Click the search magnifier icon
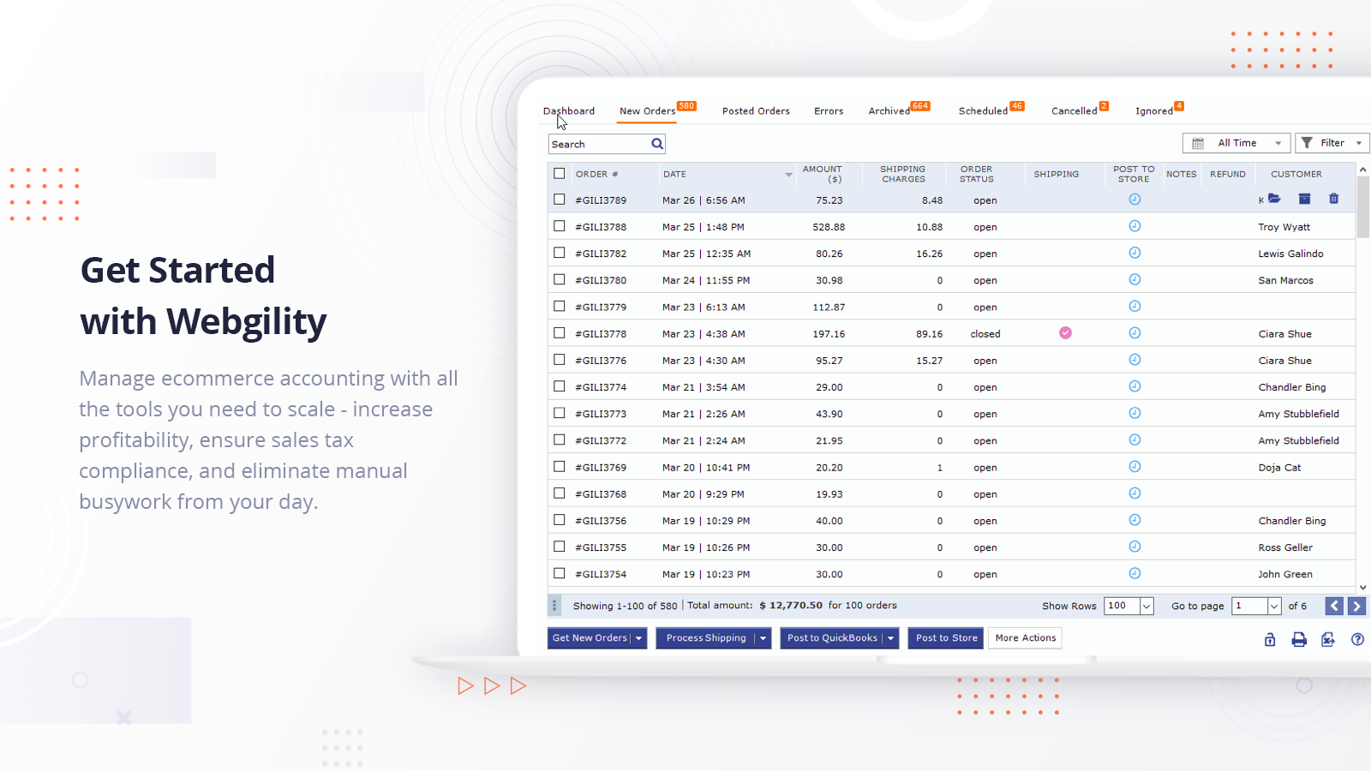The height and width of the screenshot is (771, 1371). tap(657, 144)
